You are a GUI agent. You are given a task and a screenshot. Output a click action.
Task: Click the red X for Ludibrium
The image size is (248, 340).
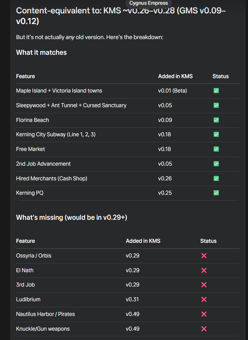204,299
